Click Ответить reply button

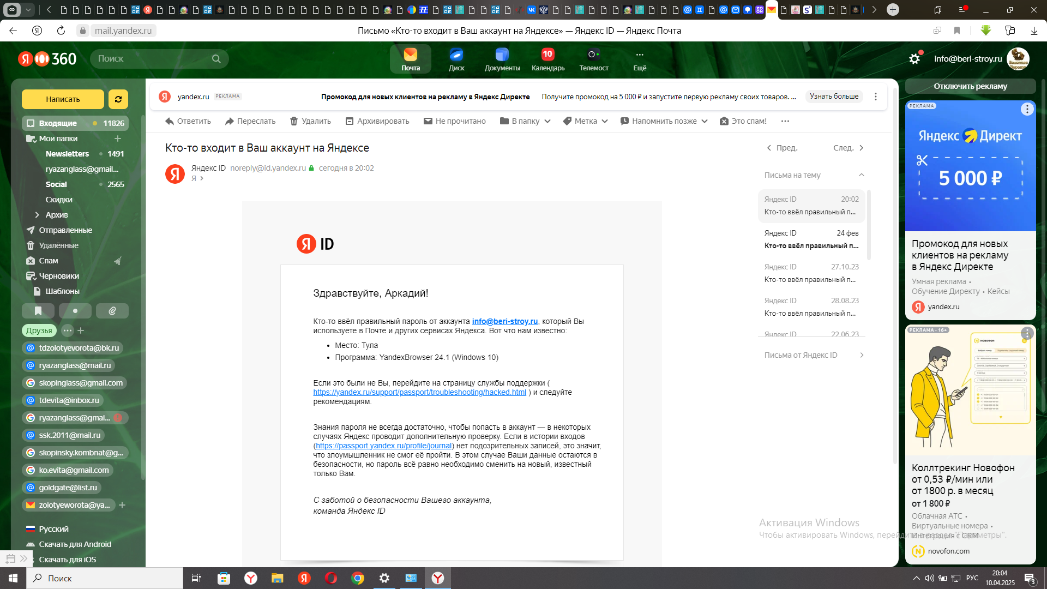[188, 121]
